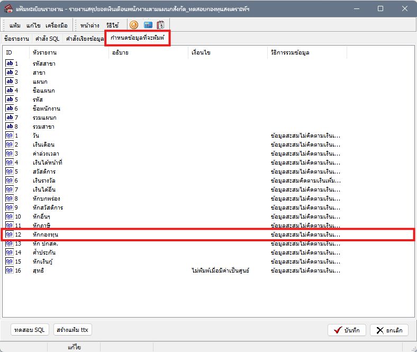Screen dimensions: 417x352
Task: Open the คำสั่งเรียงข้อมูล tab
Action: pyautogui.click(x=85, y=39)
